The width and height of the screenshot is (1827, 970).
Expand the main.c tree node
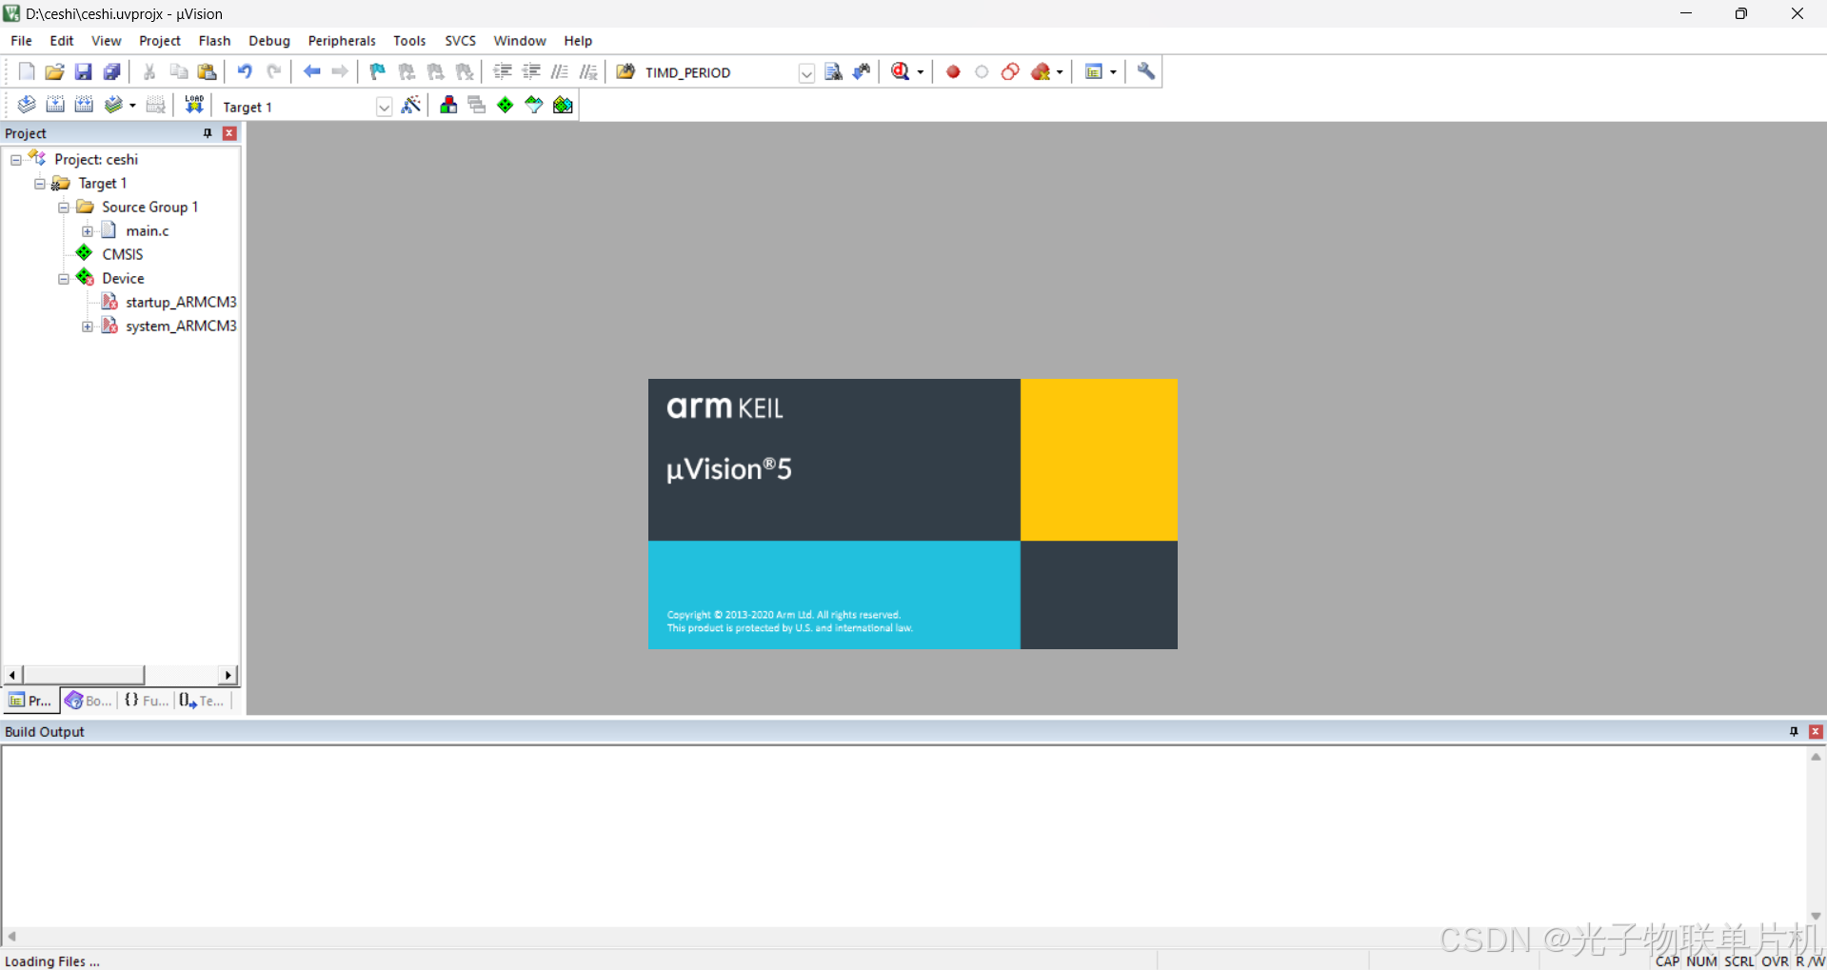[x=88, y=231]
